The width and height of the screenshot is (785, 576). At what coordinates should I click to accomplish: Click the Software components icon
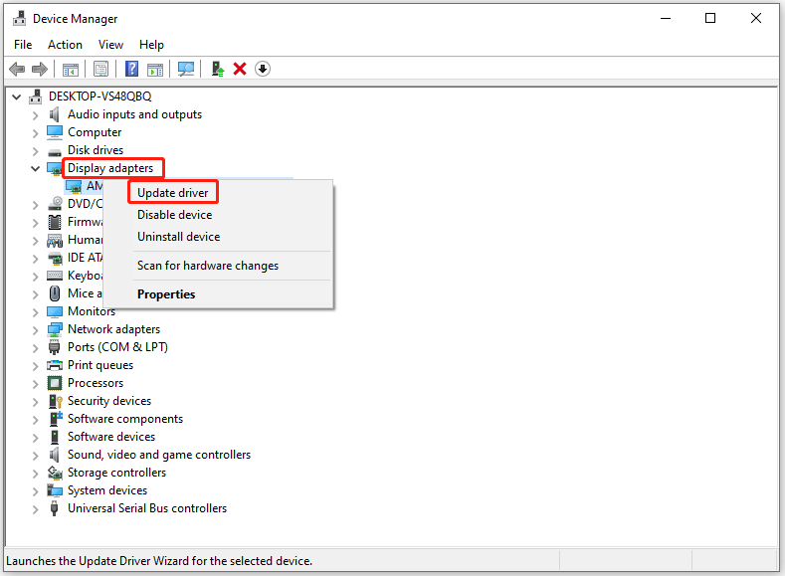[x=55, y=419]
